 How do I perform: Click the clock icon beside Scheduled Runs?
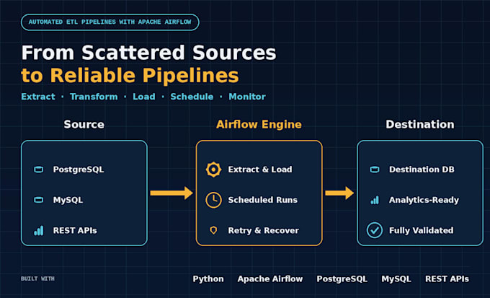(214, 200)
